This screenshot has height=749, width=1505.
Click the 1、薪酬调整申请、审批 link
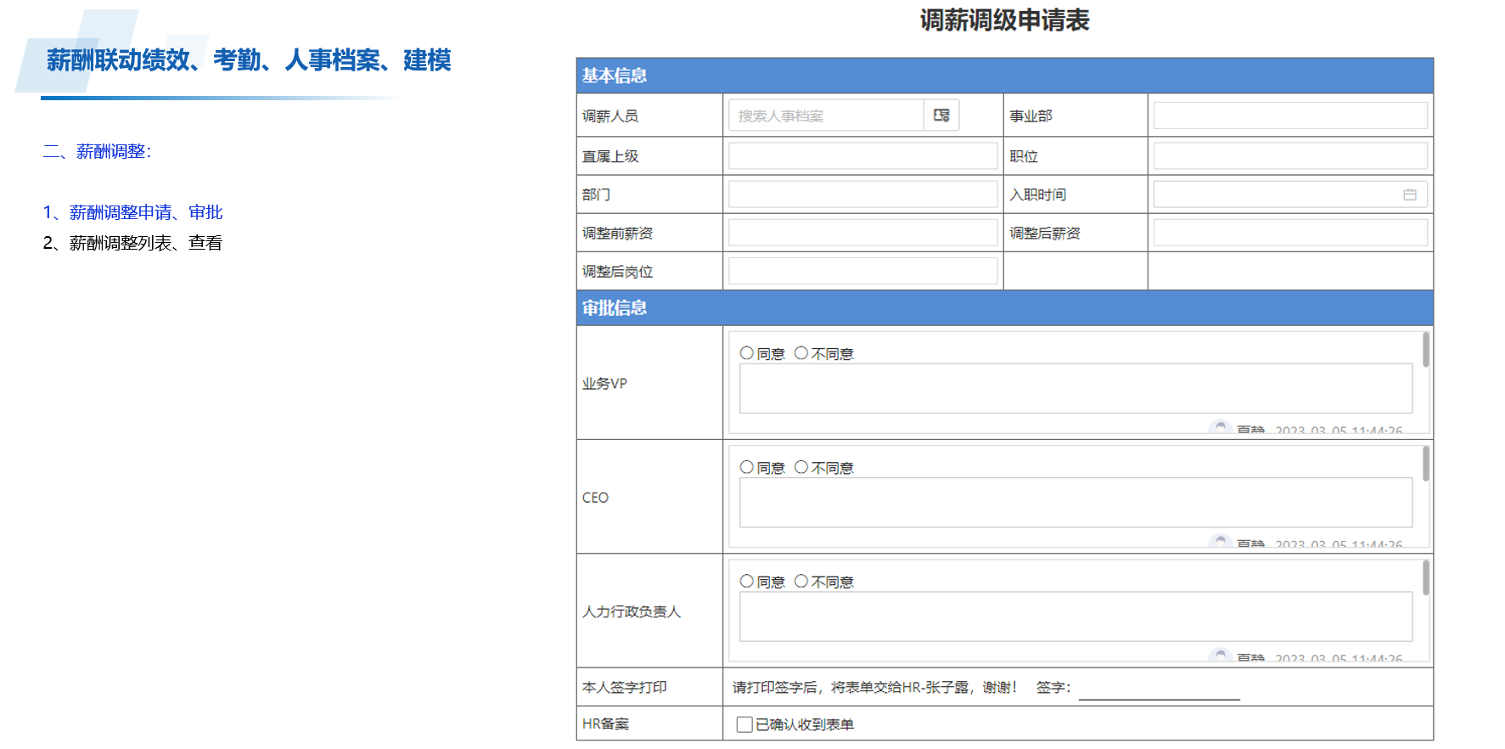132,212
